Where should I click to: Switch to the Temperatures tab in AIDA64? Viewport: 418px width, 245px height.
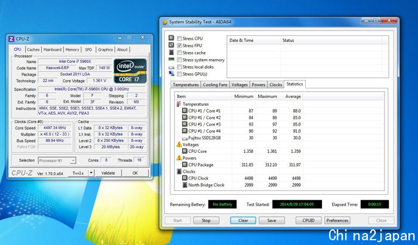(x=186, y=85)
